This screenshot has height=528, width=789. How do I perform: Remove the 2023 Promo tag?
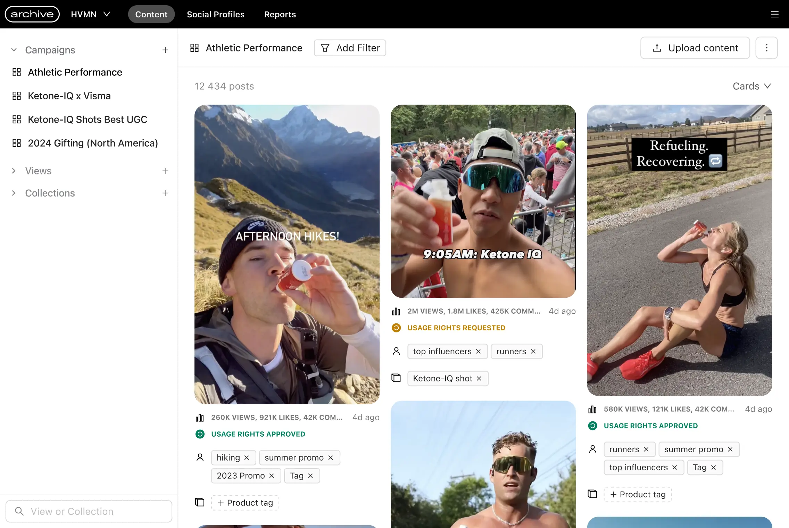(x=272, y=476)
